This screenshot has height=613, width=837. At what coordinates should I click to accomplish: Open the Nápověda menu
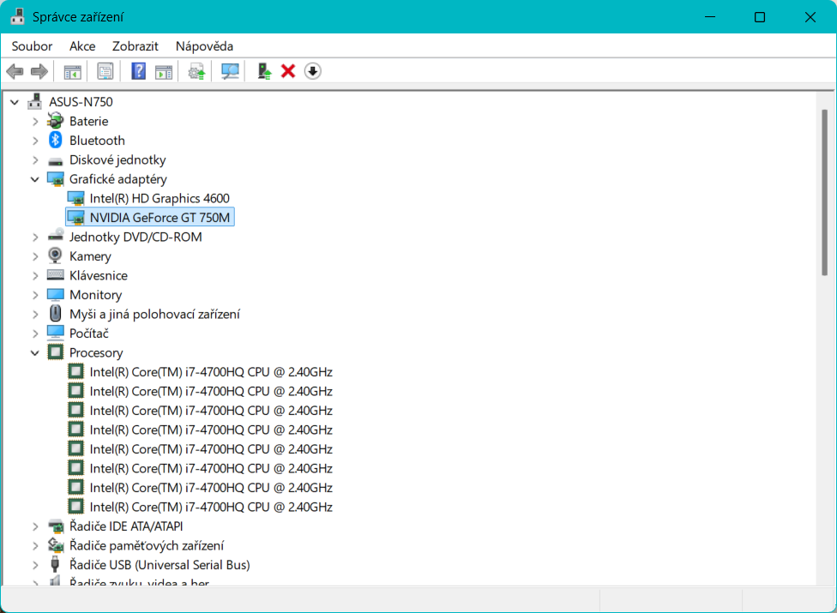[x=204, y=46]
